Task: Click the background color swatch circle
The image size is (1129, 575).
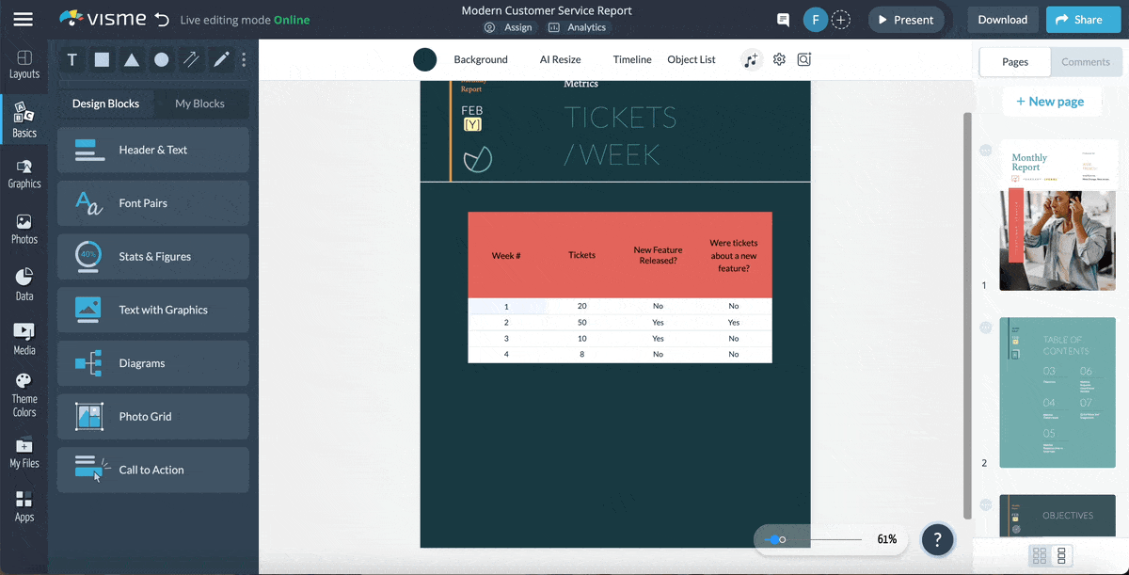Action: [425, 59]
